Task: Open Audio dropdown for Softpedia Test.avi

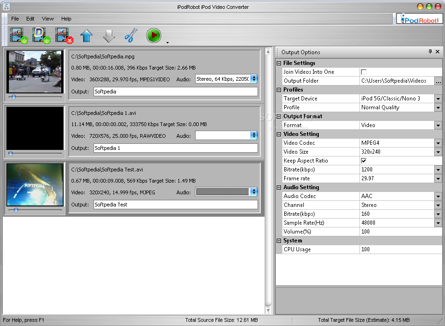Action: [254, 192]
